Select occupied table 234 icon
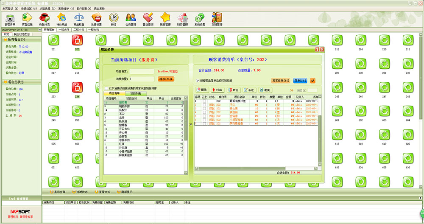The image size is (424, 224). tap(77, 88)
